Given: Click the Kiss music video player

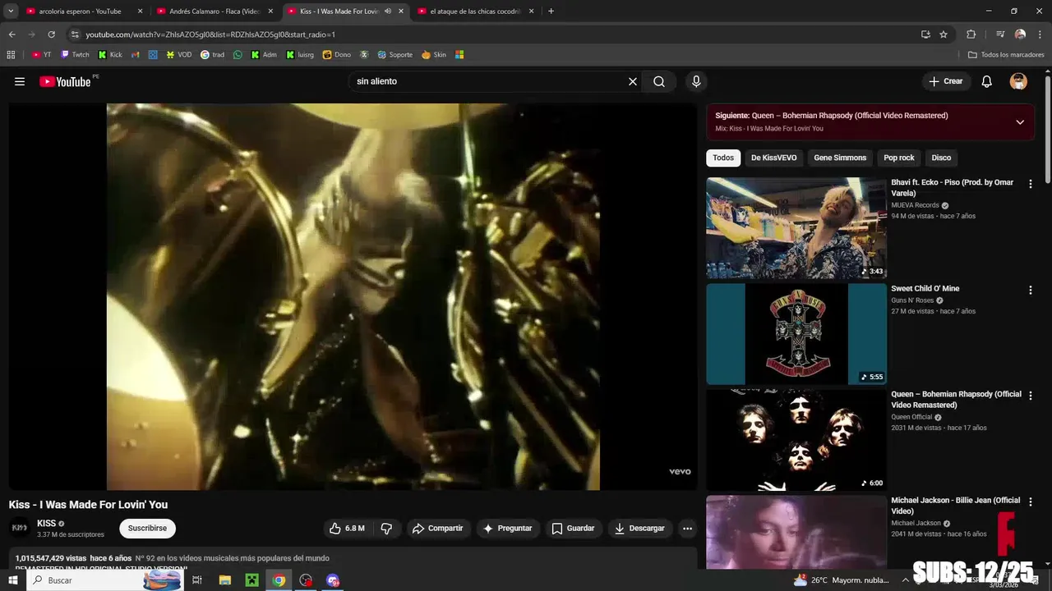Looking at the screenshot, I should click(353, 296).
